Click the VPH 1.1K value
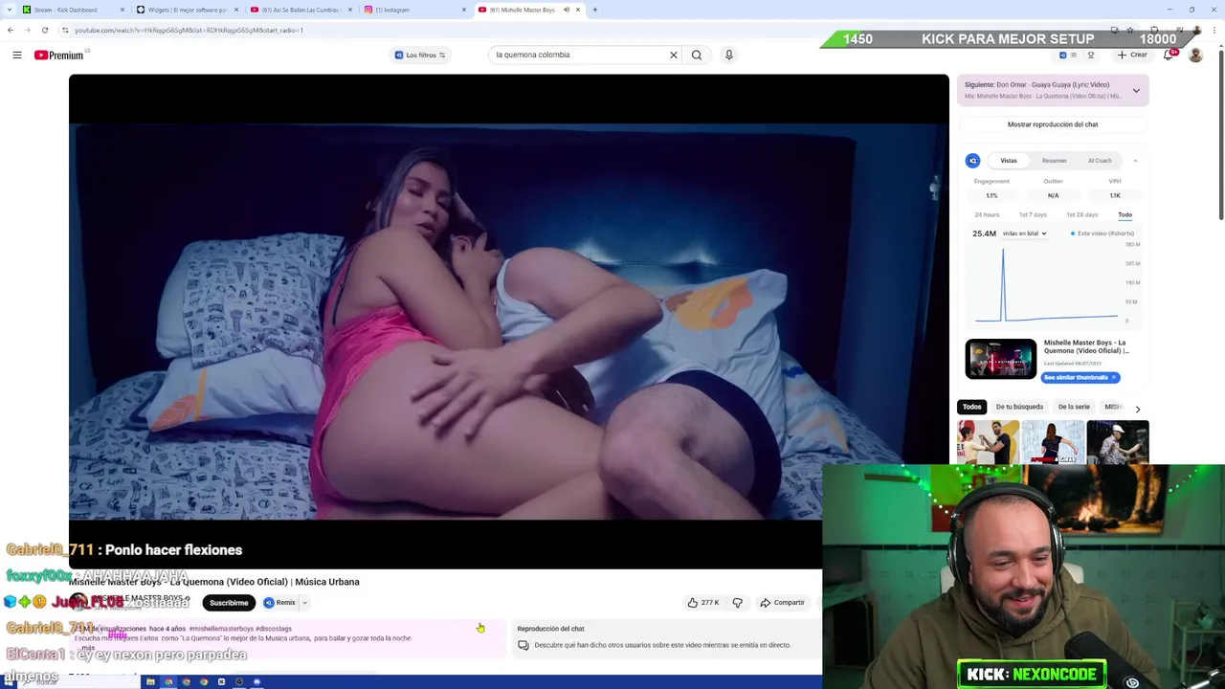Screen dimensions: 1225x689 point(1115,195)
